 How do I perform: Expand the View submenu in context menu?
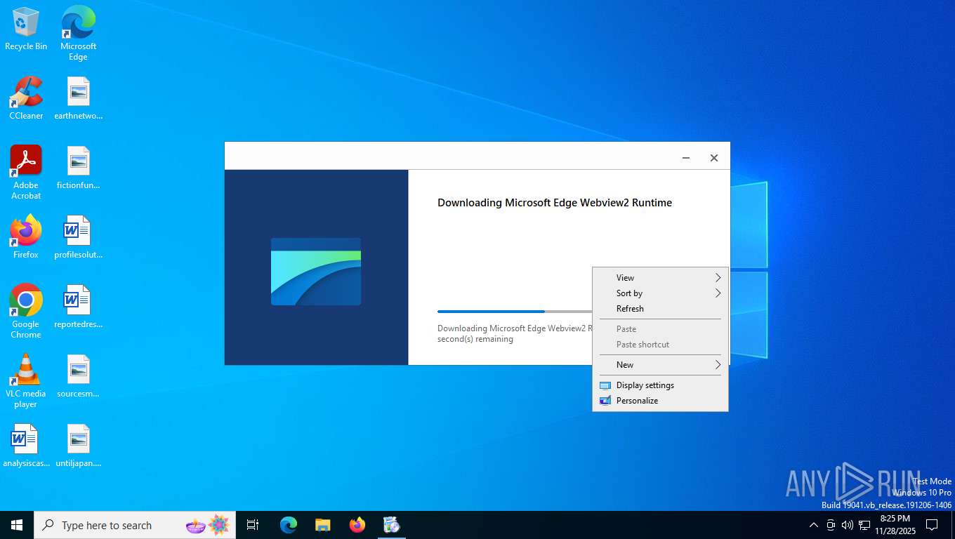[x=660, y=278]
